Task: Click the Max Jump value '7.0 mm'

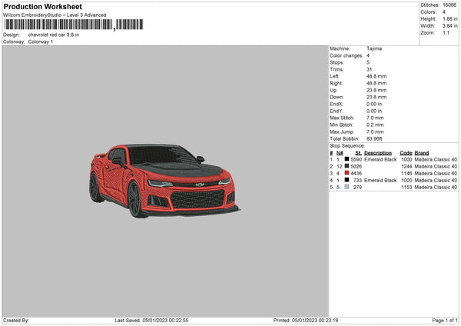Action: [x=375, y=131]
